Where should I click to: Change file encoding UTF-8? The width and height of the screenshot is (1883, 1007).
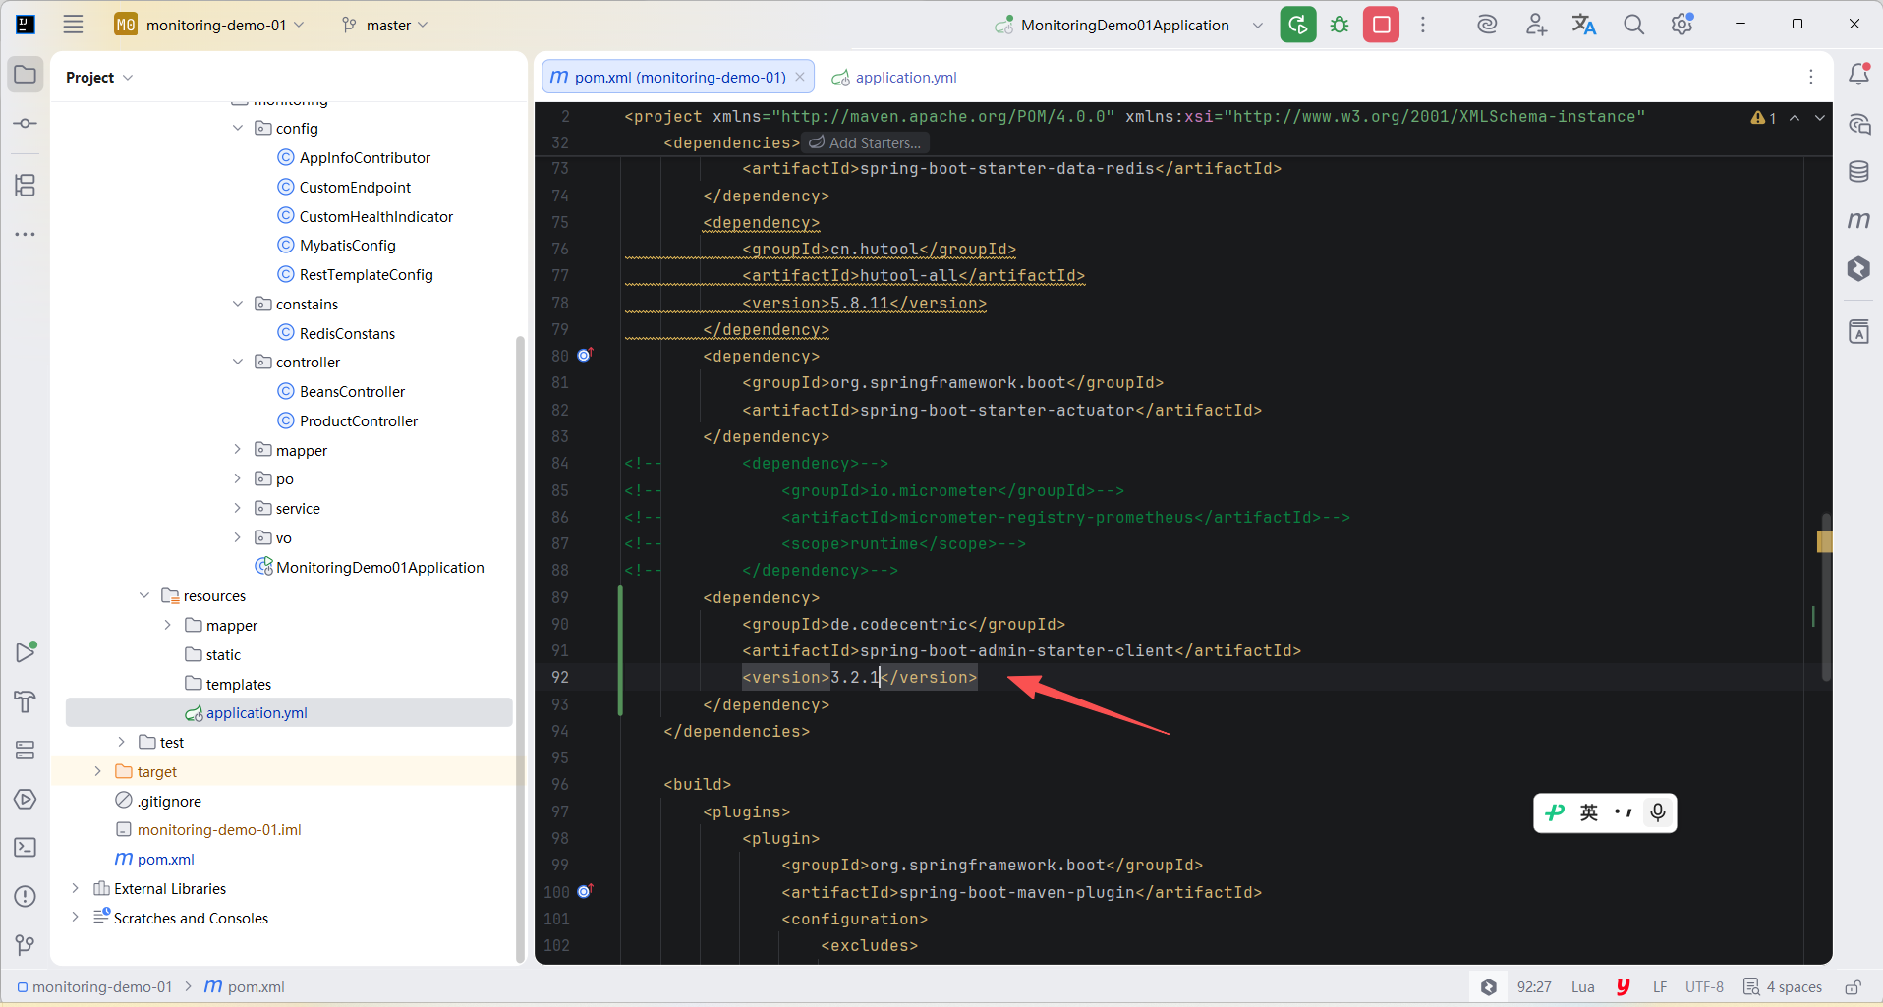tap(1704, 987)
